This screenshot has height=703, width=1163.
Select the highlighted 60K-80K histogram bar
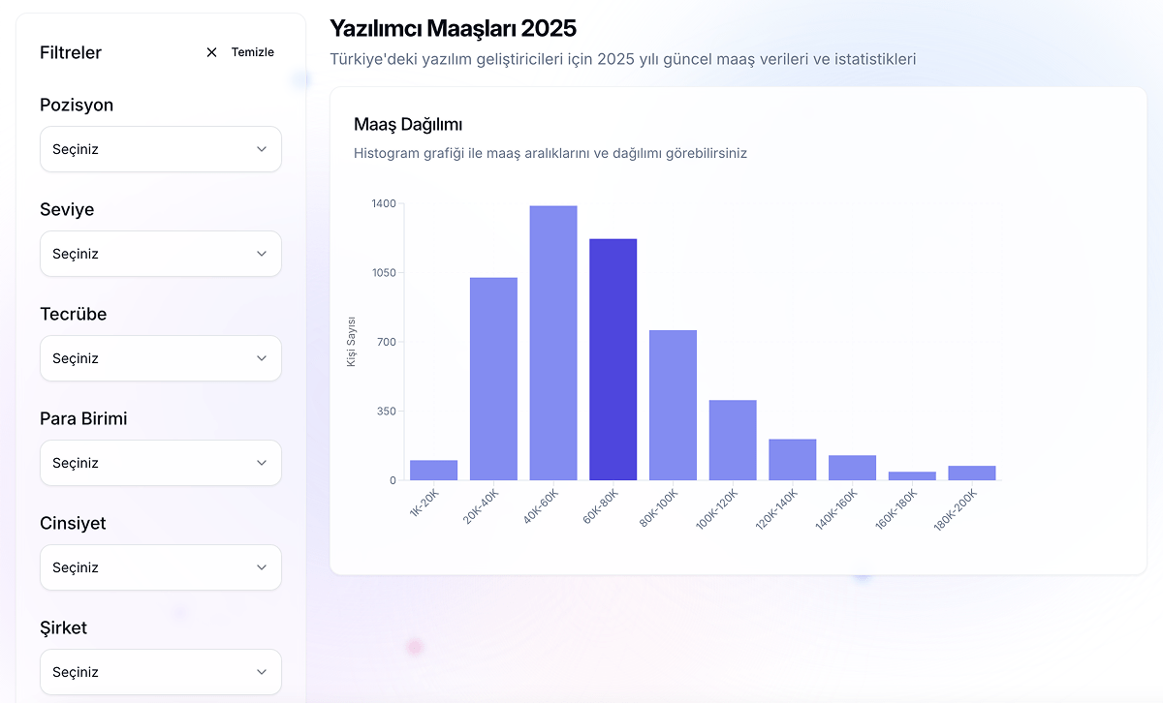click(x=613, y=358)
